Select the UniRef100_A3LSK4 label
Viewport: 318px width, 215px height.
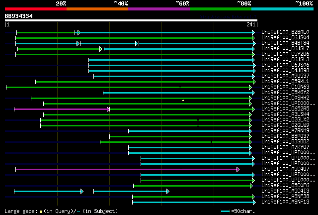[x=285, y=114]
